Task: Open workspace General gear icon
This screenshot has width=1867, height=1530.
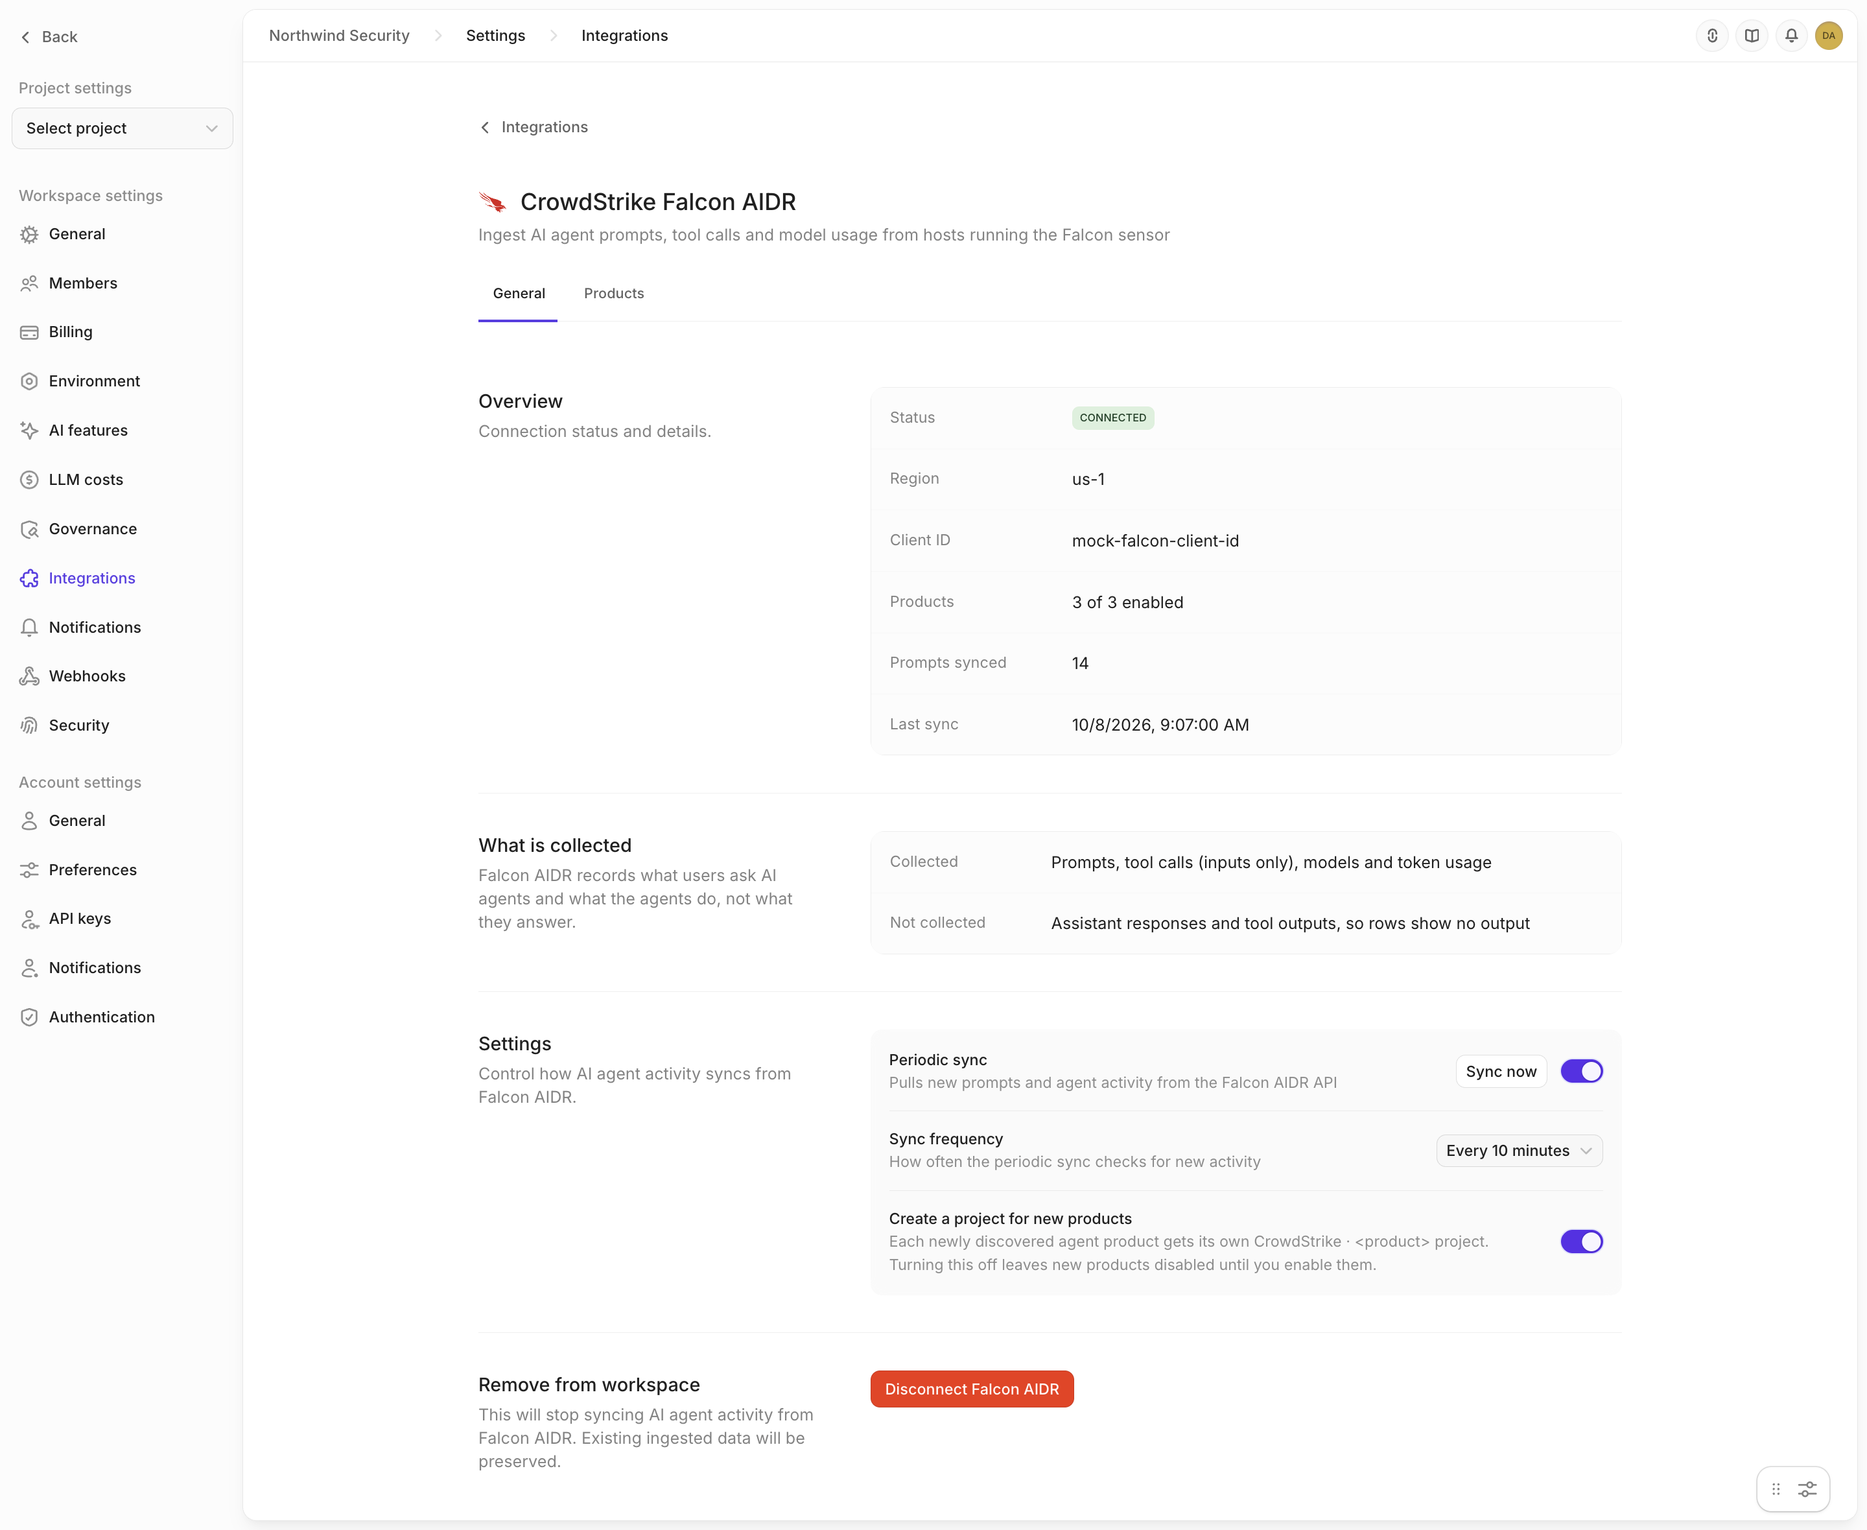Action: point(29,235)
